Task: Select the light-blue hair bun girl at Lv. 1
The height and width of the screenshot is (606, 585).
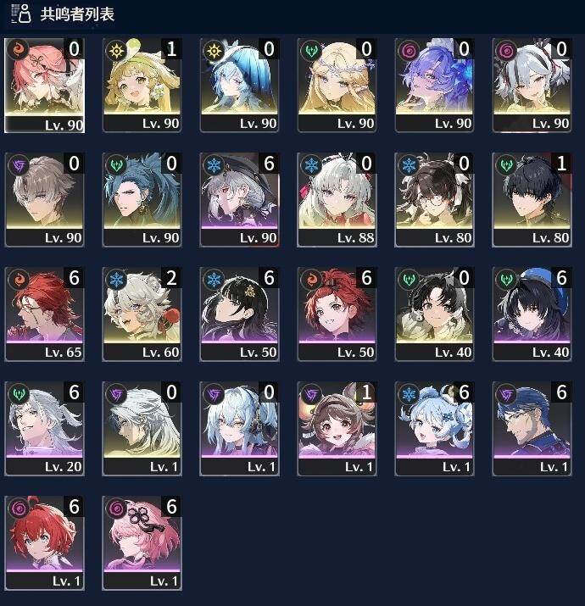Action: [x=434, y=428]
